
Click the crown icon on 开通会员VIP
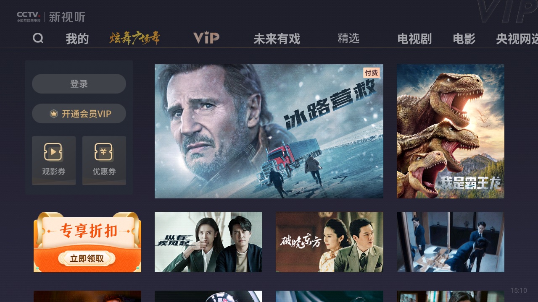[54, 114]
